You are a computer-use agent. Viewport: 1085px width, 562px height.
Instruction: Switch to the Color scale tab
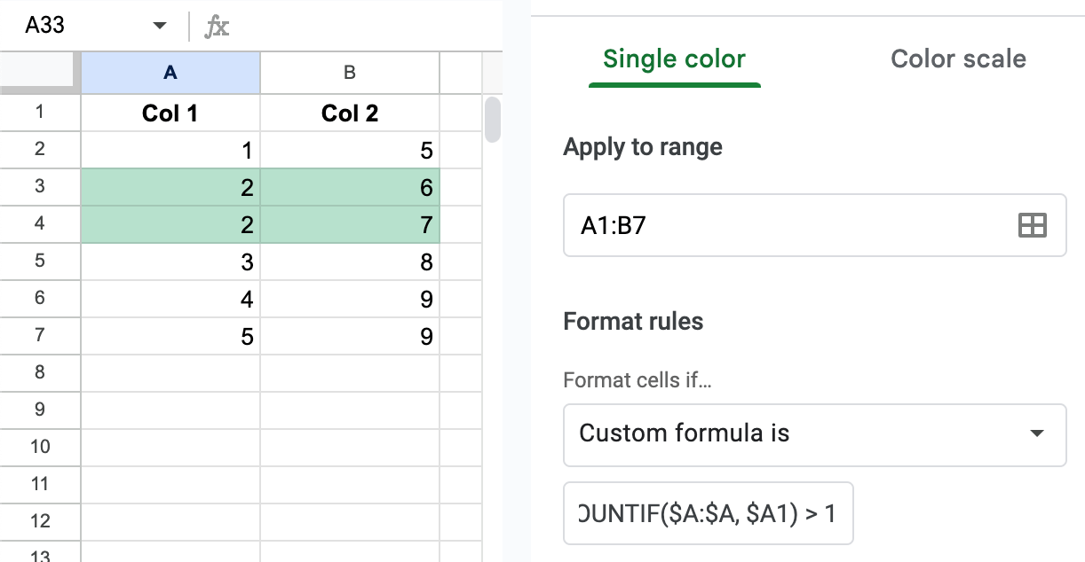pyautogui.click(x=958, y=59)
